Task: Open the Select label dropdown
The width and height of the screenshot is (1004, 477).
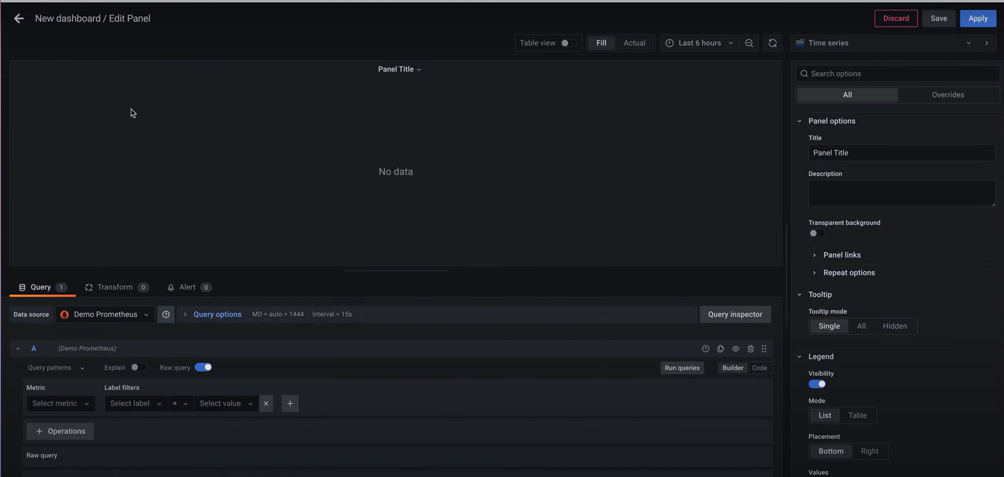Action: tap(136, 404)
